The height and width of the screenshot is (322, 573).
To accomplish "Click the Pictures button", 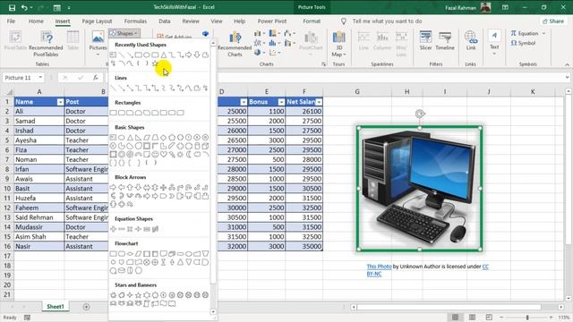I will click(x=98, y=44).
